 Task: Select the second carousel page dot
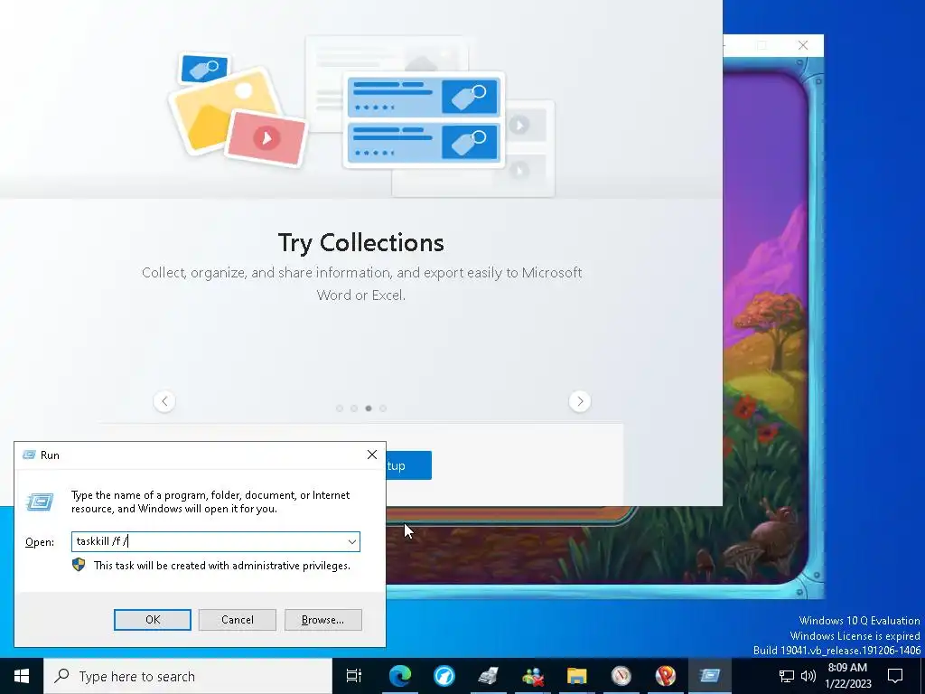point(354,408)
